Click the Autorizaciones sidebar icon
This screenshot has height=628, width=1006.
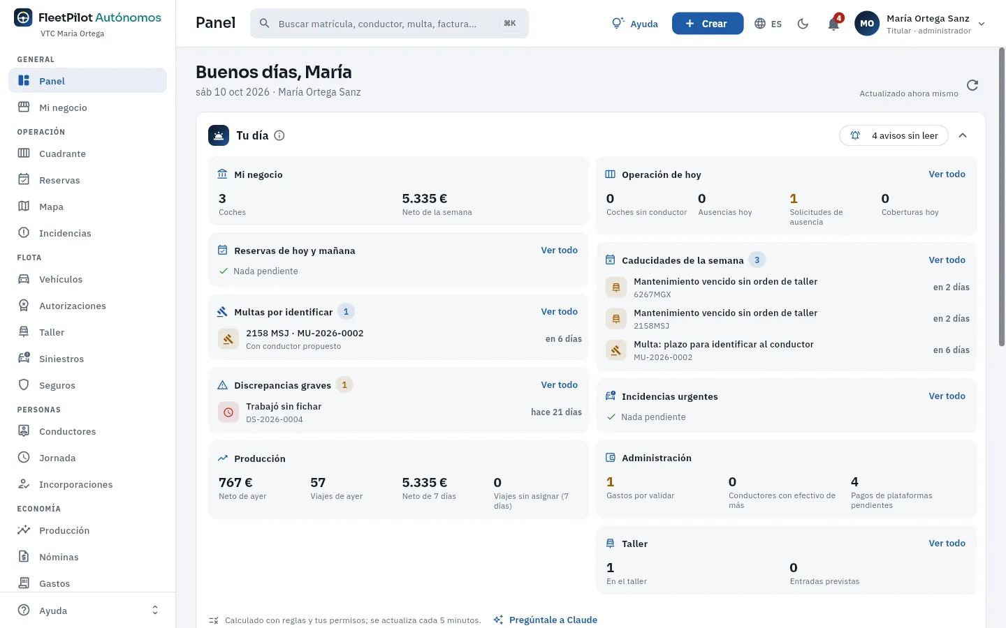[24, 306]
